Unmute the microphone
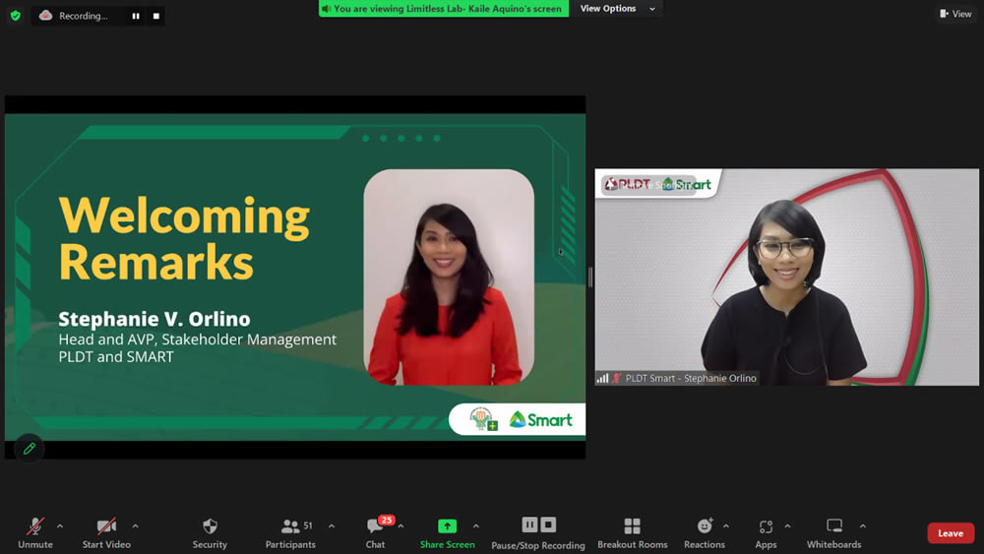984x554 pixels. [35, 533]
